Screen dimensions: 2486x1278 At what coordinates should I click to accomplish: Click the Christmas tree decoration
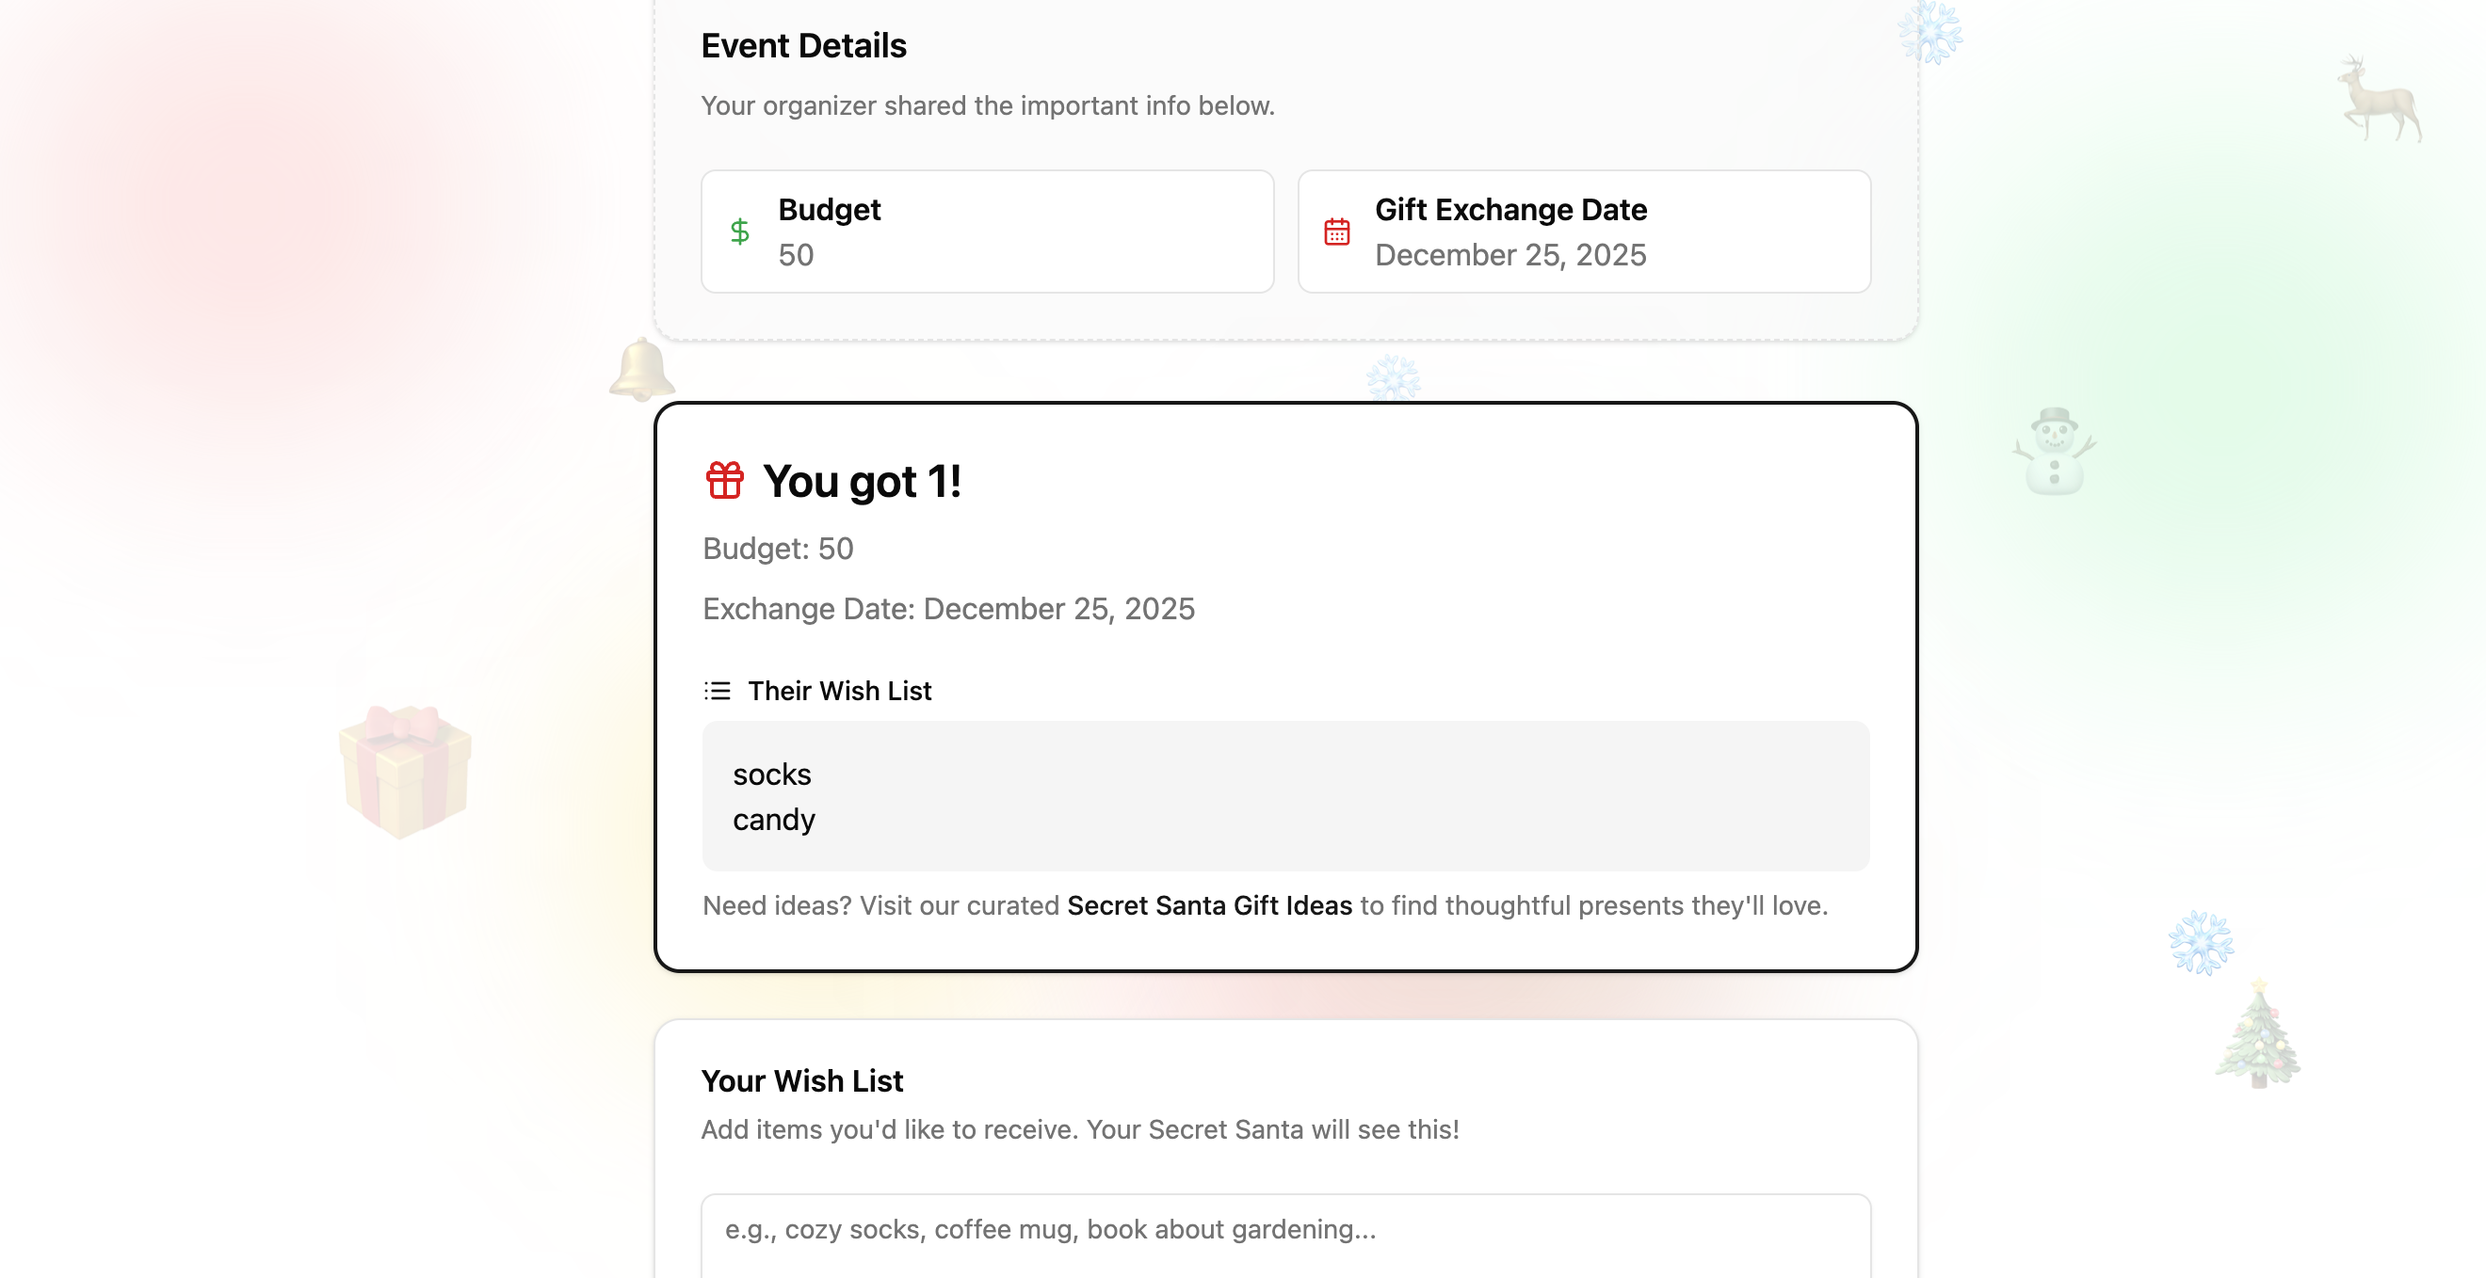(x=2258, y=1036)
